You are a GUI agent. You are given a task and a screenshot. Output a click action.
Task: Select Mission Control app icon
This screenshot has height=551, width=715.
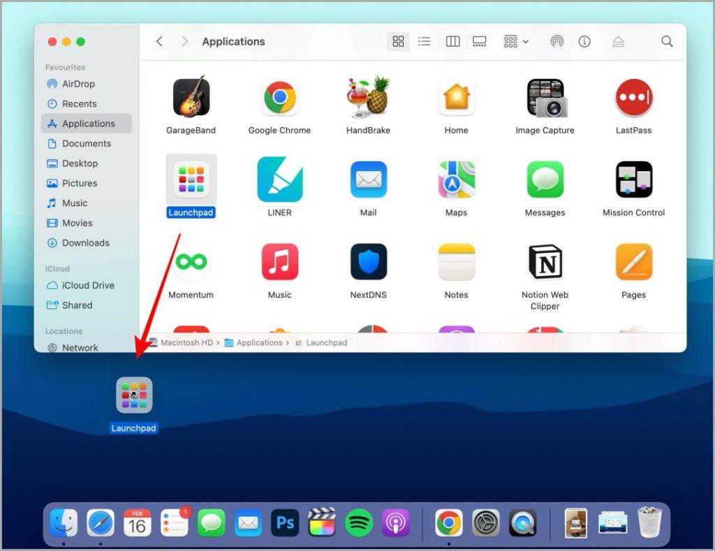[634, 179]
